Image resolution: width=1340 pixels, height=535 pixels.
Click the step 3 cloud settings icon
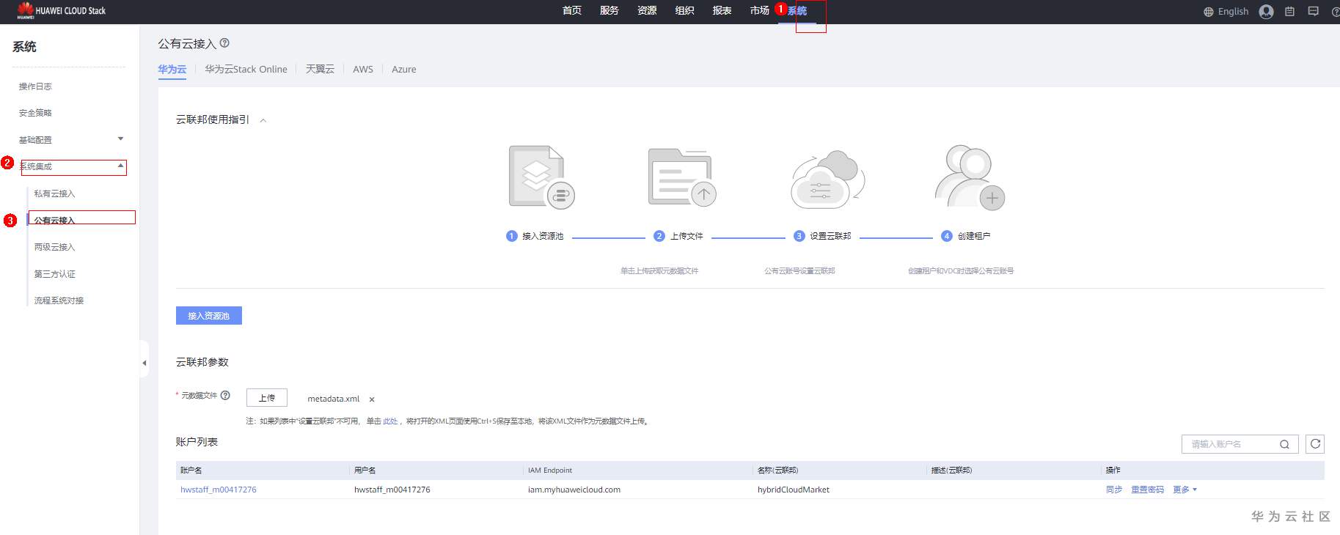click(x=828, y=180)
